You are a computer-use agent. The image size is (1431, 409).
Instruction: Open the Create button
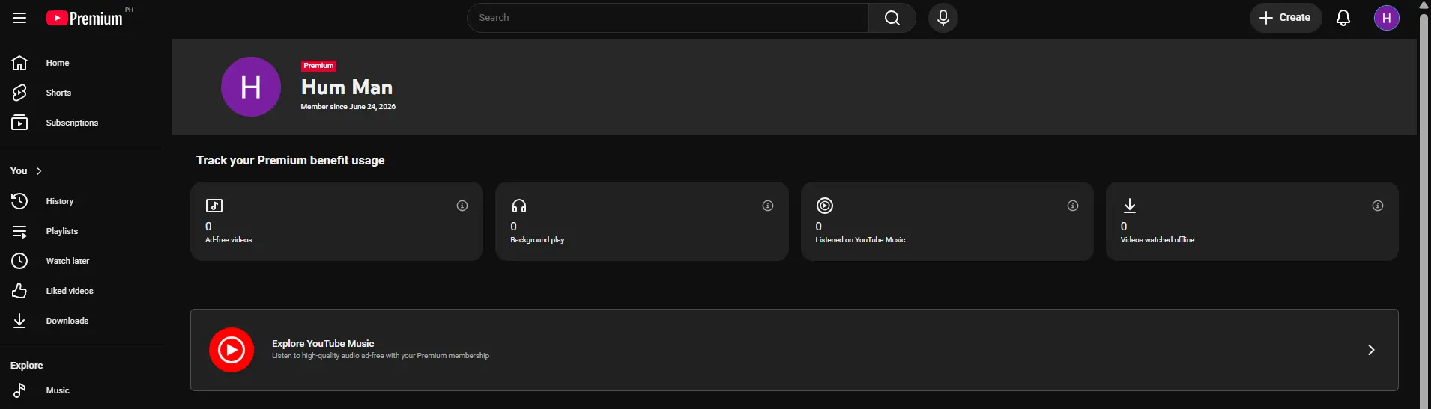pyautogui.click(x=1286, y=18)
